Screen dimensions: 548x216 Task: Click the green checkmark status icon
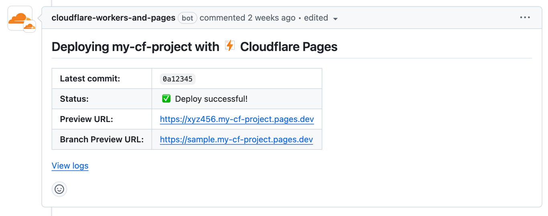[x=166, y=99]
